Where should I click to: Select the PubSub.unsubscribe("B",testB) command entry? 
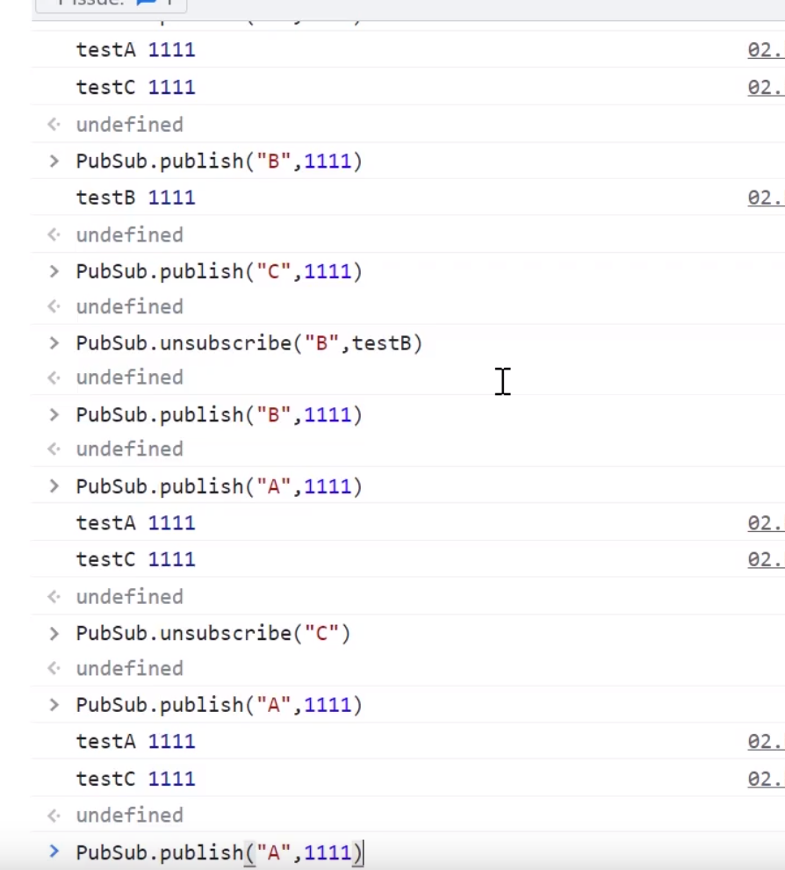coord(249,343)
